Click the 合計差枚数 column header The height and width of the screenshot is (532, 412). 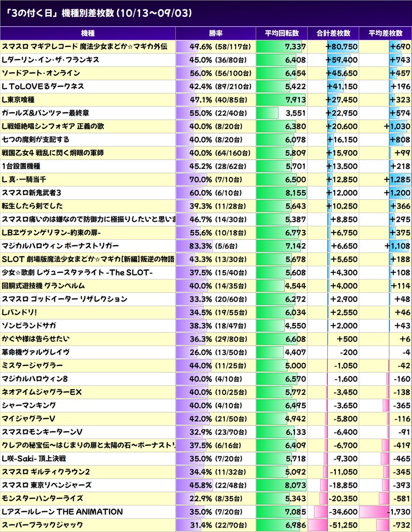coord(334,33)
